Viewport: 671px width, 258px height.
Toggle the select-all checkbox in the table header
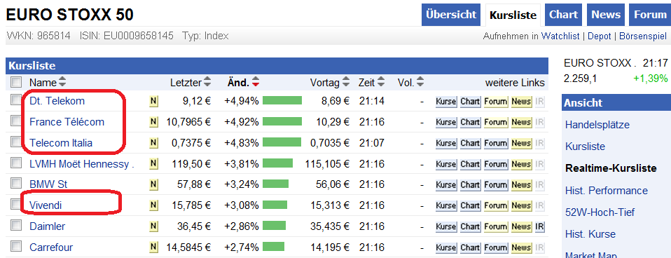point(16,82)
